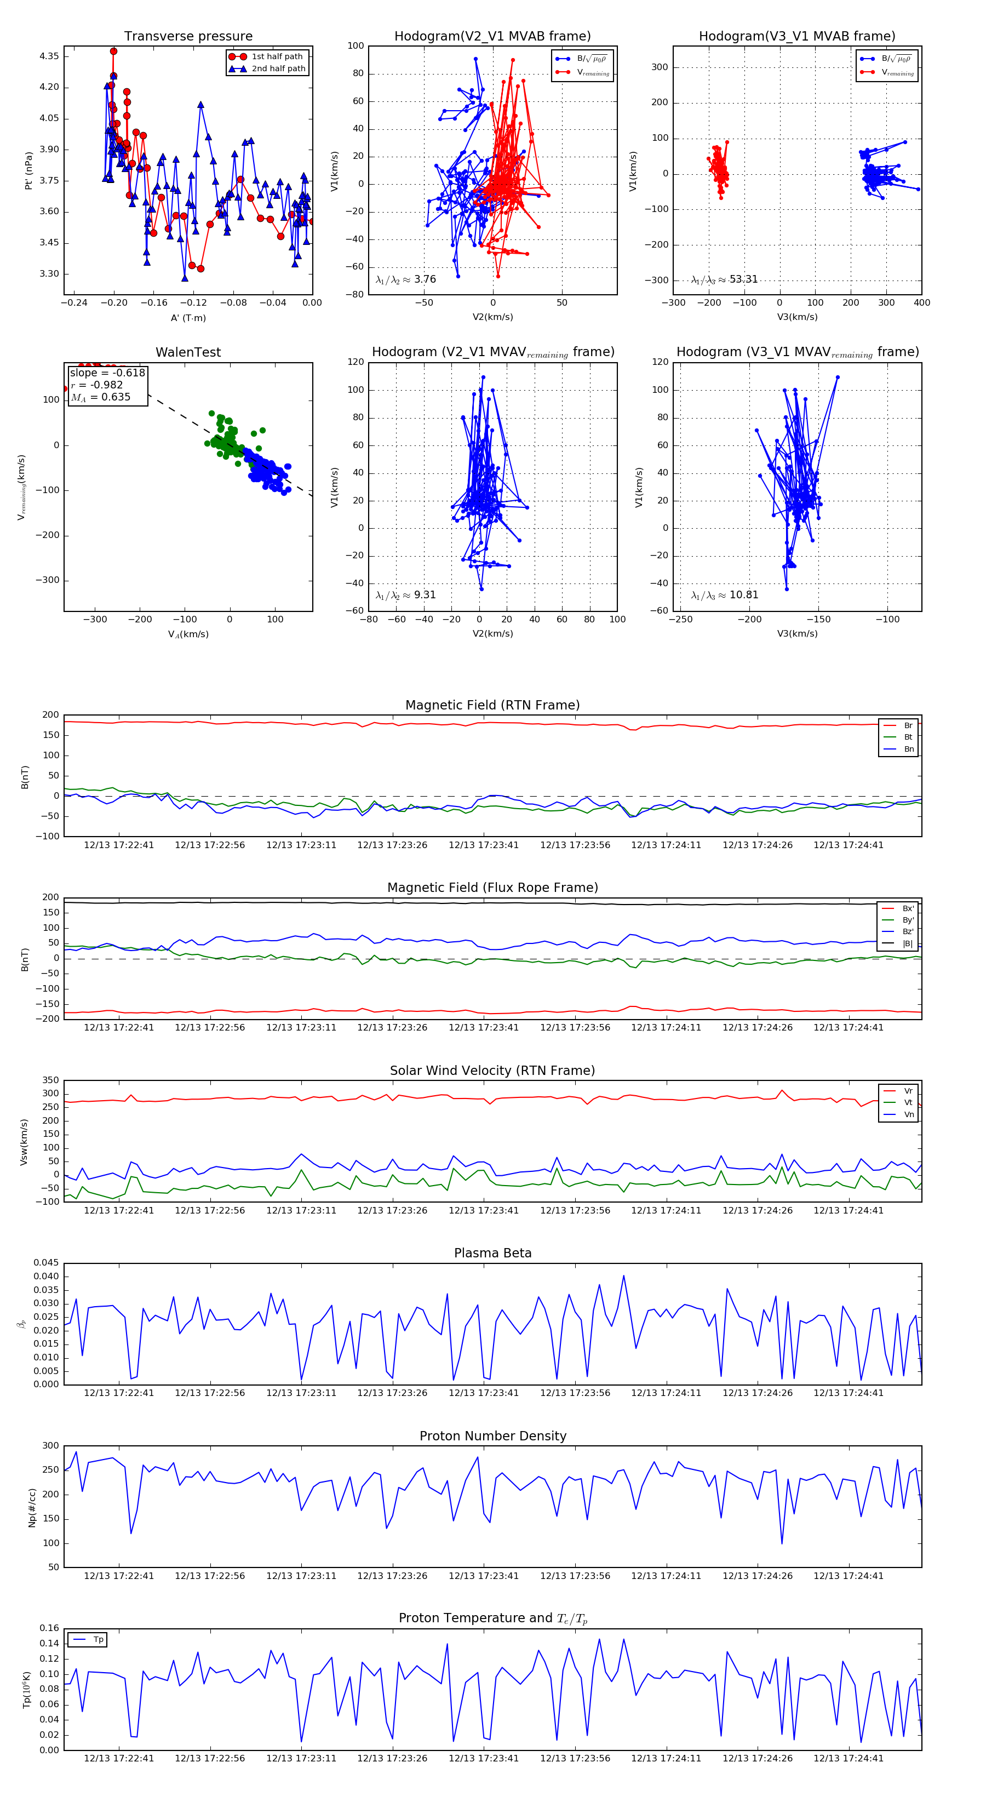Click the 'r = -0.982' annotation
Screen dimensions: 986x1808
[97, 385]
